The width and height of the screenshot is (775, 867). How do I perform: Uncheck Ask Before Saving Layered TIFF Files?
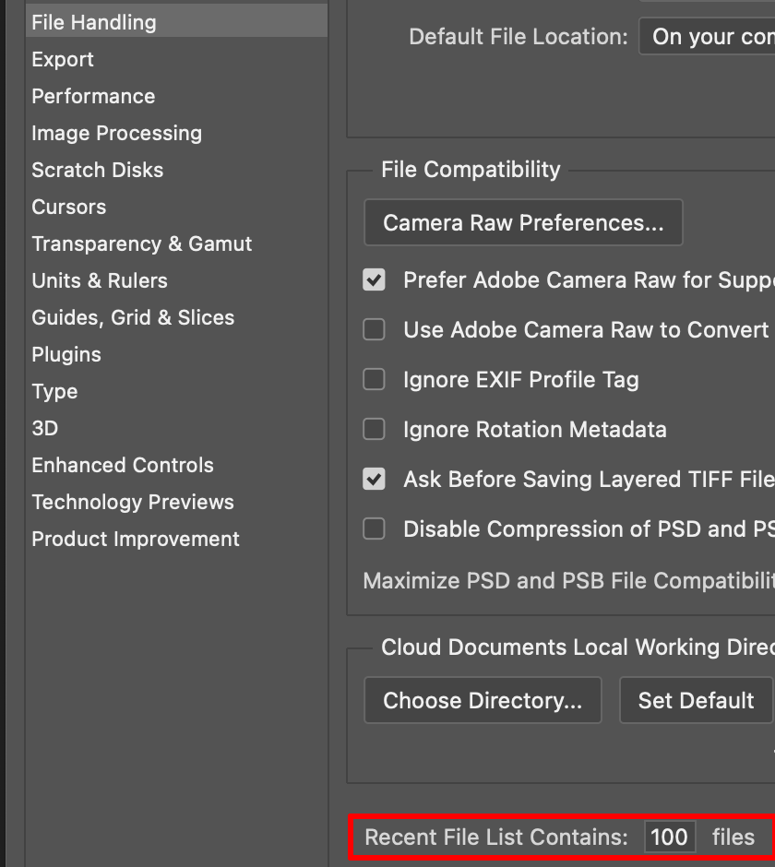point(374,479)
